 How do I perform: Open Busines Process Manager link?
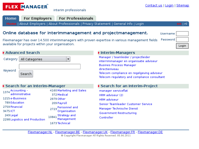[x=117, y=65]
